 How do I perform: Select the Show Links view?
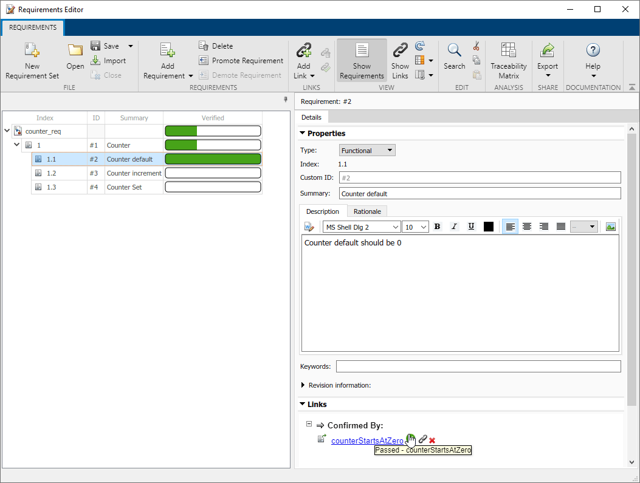tap(400, 60)
